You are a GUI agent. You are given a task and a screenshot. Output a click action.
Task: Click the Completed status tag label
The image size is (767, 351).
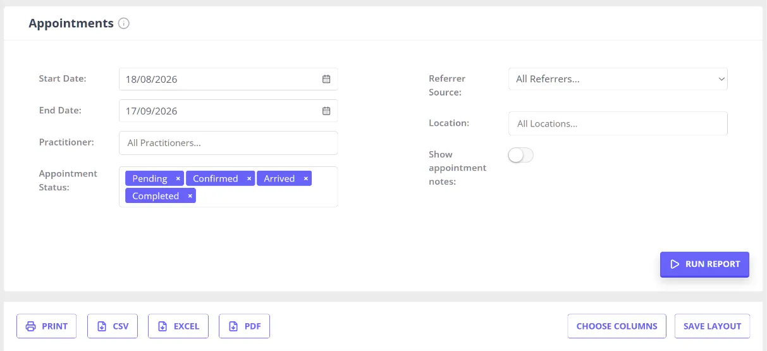tap(156, 196)
